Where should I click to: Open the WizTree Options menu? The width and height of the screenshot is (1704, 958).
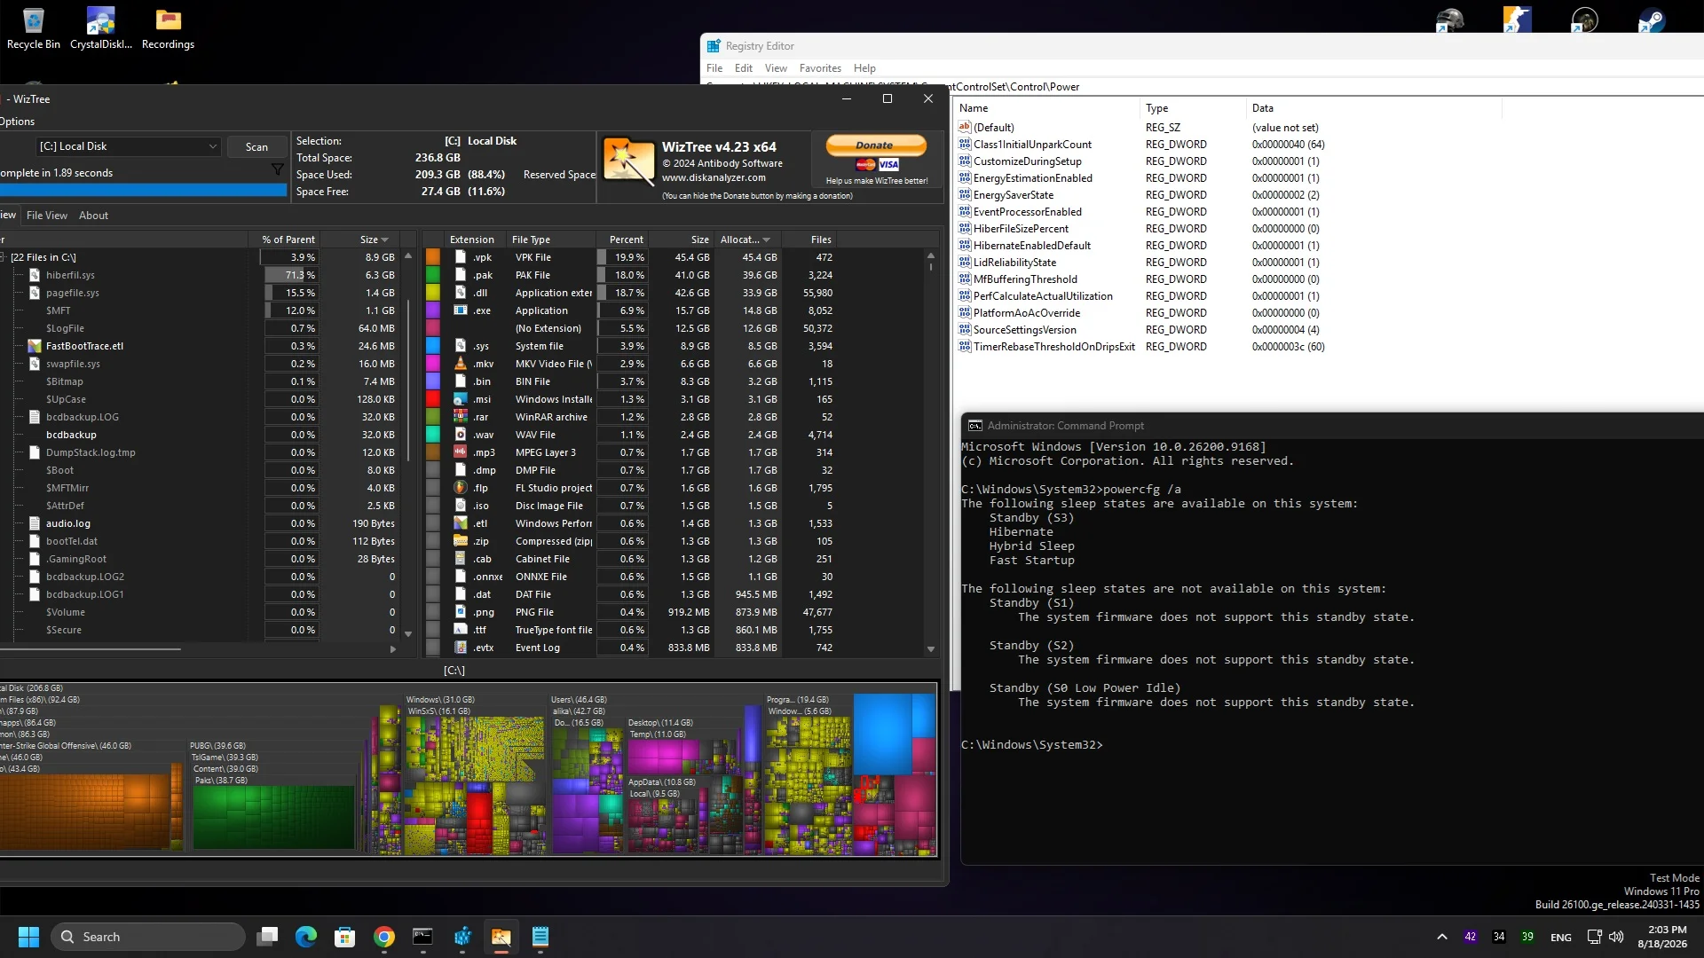pyautogui.click(x=17, y=122)
